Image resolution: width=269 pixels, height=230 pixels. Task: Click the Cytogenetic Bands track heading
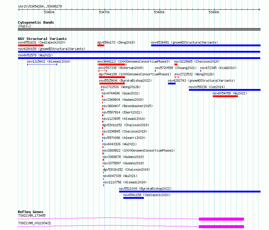[x=36, y=22]
